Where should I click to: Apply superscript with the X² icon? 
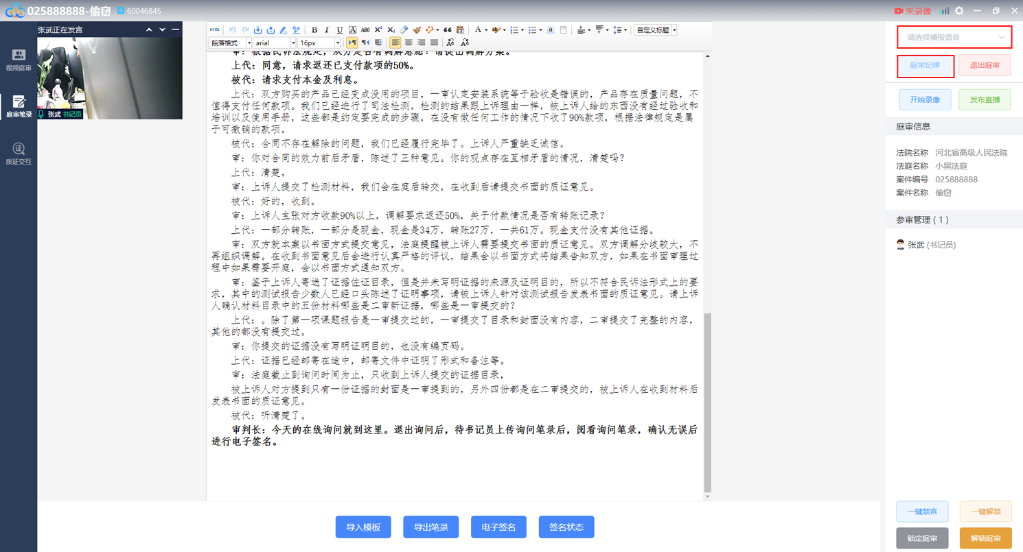tap(378, 30)
